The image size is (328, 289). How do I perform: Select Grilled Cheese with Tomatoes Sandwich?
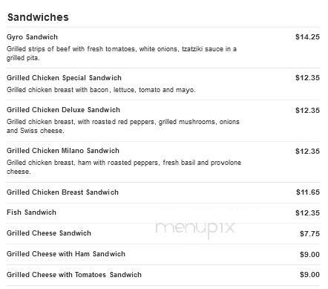[x=74, y=275]
